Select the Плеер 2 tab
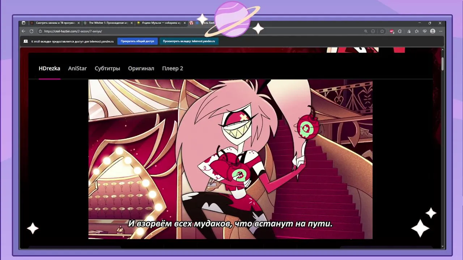 173,68
